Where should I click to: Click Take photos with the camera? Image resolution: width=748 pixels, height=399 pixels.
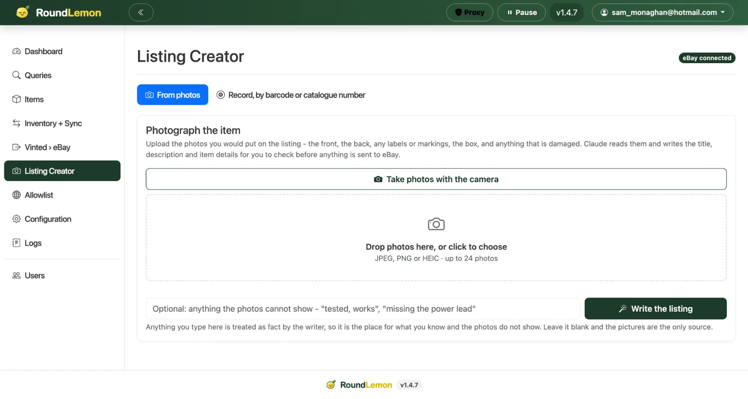point(436,179)
